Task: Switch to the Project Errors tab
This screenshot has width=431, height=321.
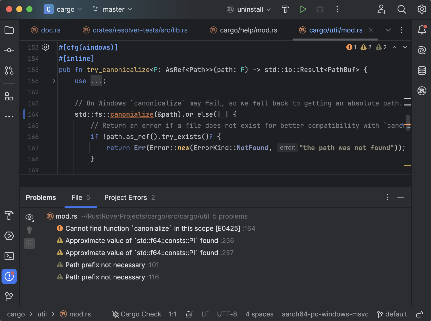Action: pos(125,198)
